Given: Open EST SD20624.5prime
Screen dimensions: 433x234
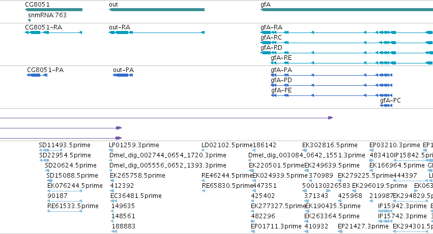Looking at the screenshot, I should click(x=71, y=165).
